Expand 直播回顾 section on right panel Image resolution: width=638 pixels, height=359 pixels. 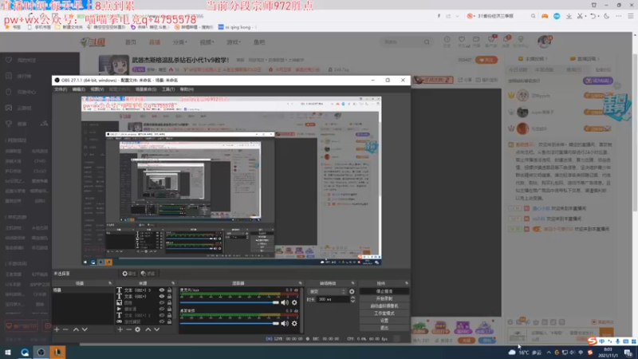[x=585, y=58]
